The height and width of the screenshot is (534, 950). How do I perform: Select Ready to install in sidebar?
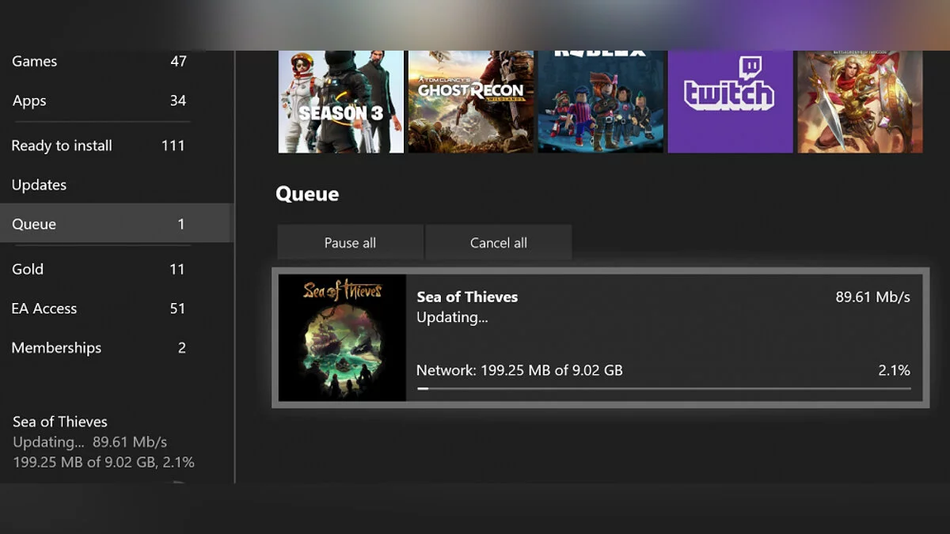pyautogui.click(x=99, y=146)
